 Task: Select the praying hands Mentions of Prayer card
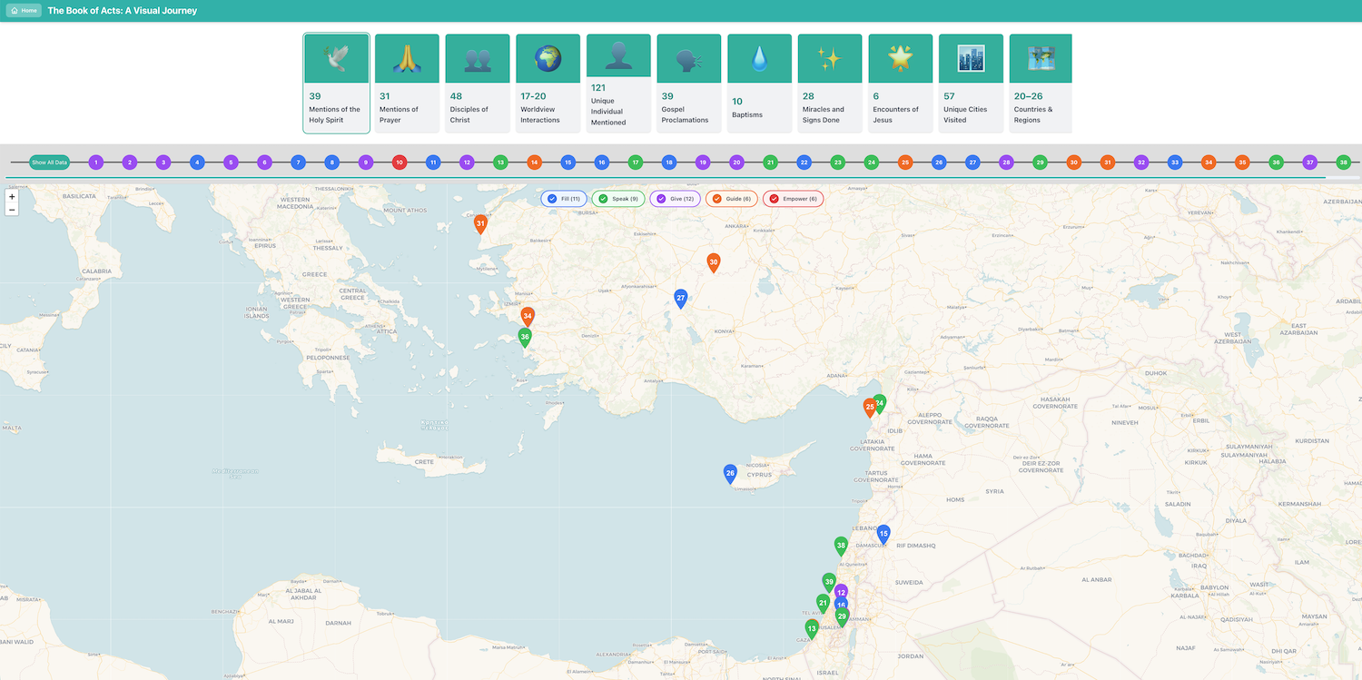pos(407,59)
